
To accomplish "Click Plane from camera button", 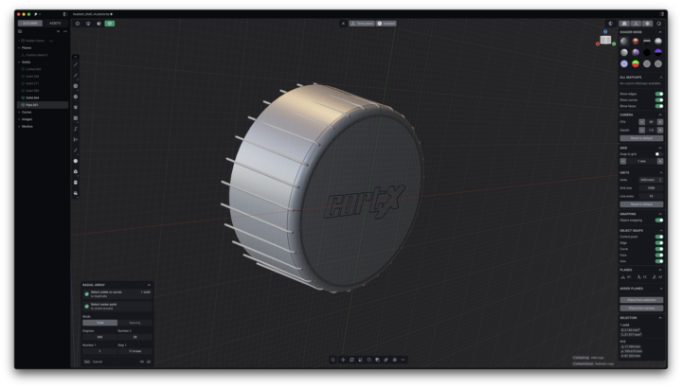I will (x=641, y=309).
